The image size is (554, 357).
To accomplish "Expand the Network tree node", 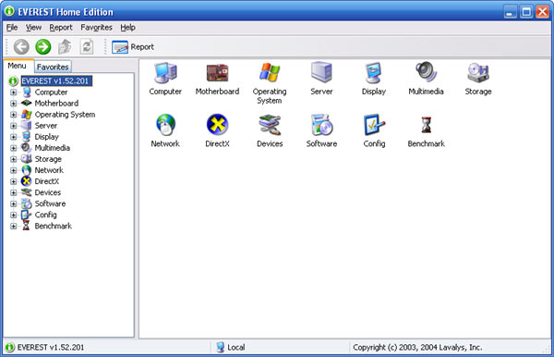I will tap(14, 170).
